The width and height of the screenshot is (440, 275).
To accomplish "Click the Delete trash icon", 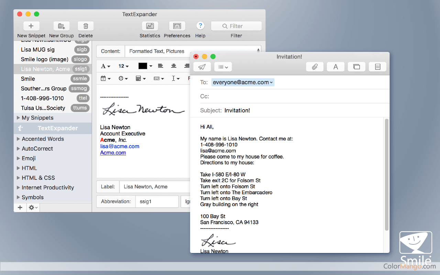I will click(86, 26).
